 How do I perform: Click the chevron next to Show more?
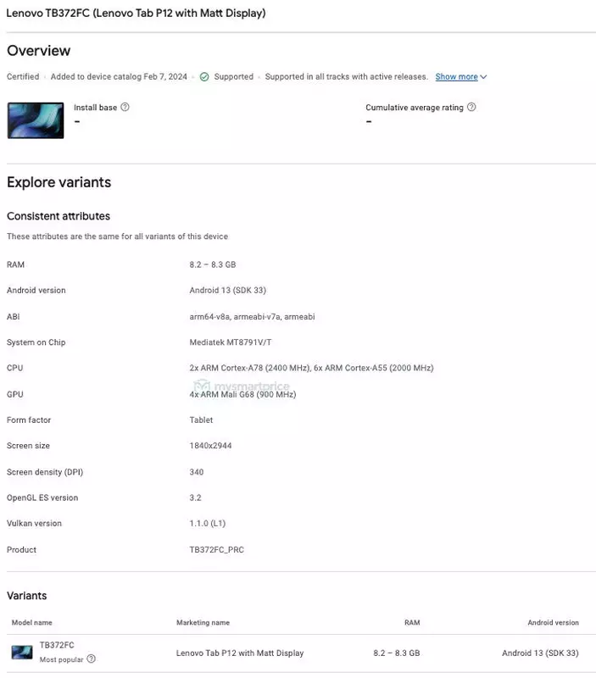click(x=483, y=77)
